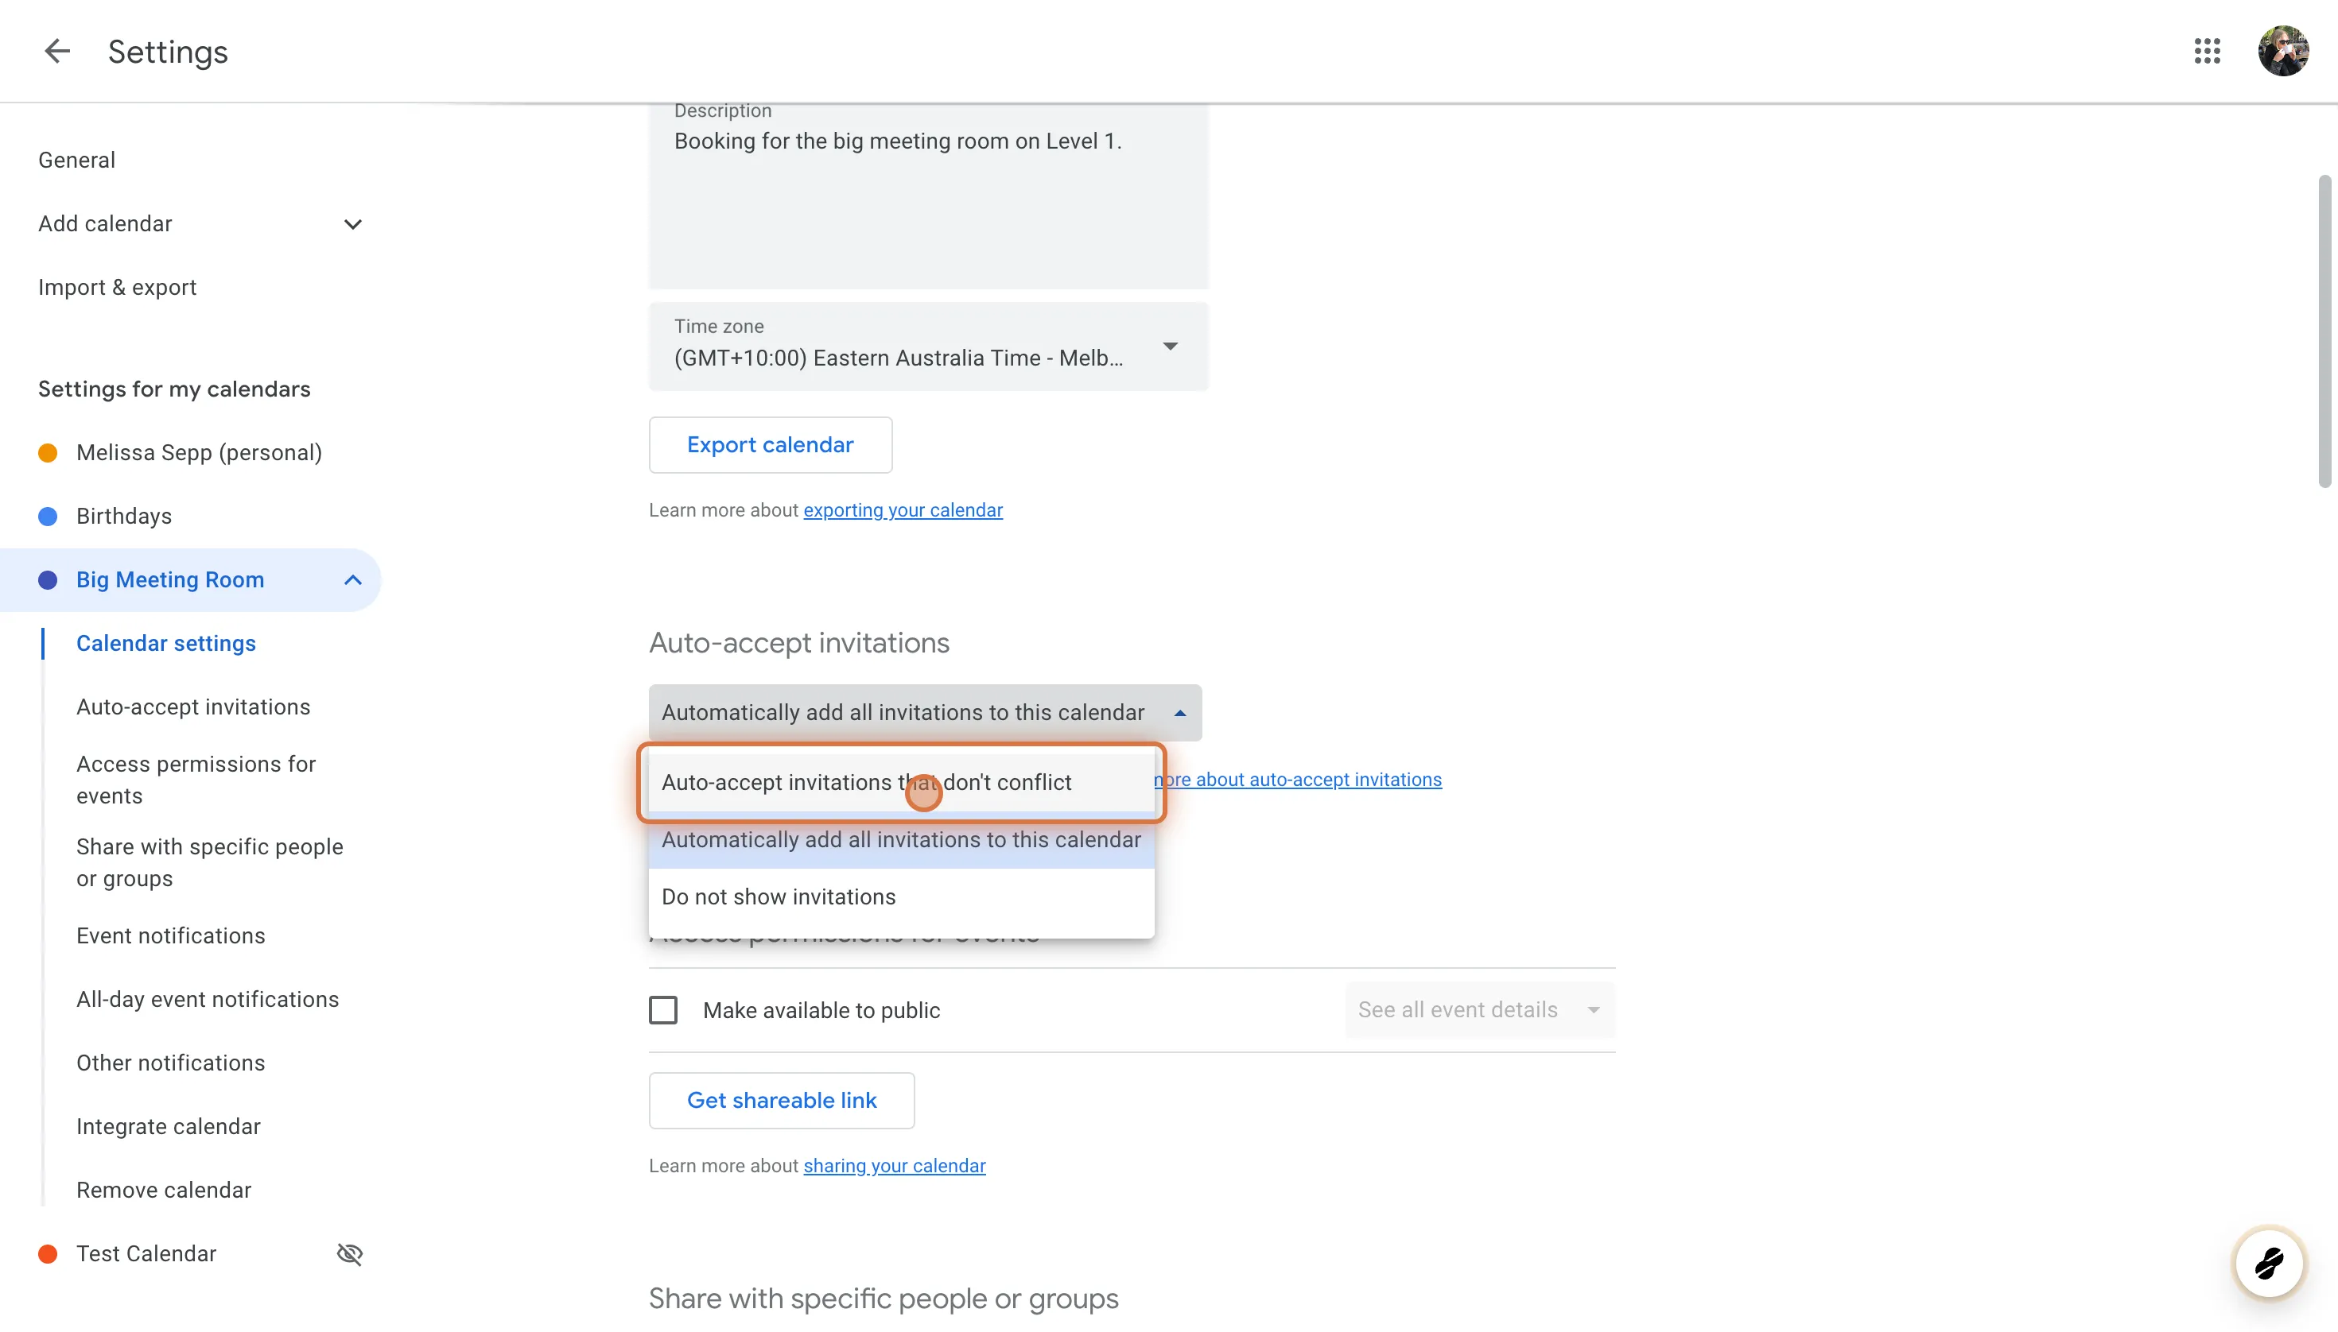Open Import & export in sidebar
The image size is (2338, 1332).
(117, 287)
